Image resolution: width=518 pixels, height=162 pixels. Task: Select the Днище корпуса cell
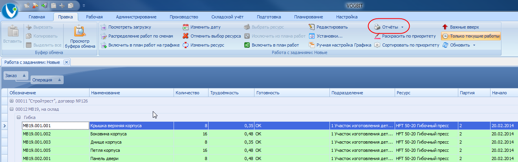coord(132,142)
